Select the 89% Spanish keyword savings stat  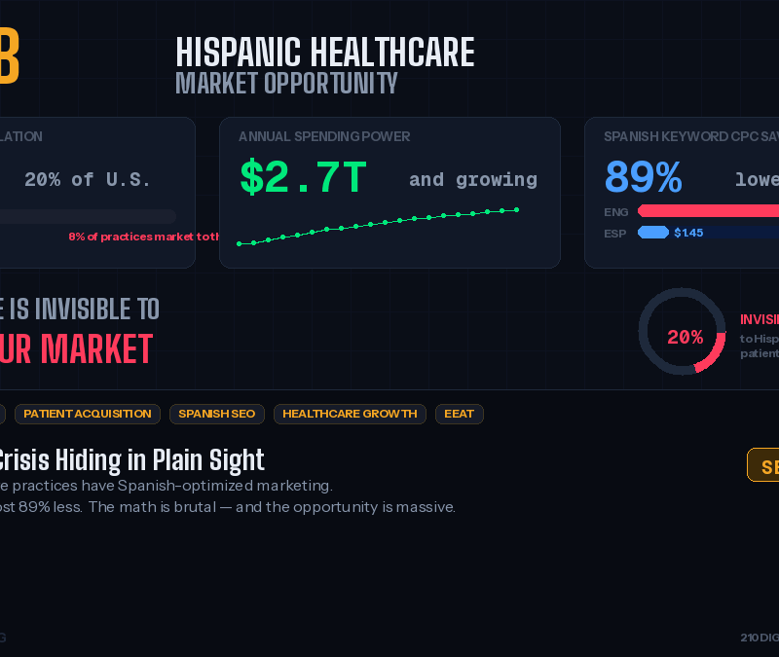point(643,177)
